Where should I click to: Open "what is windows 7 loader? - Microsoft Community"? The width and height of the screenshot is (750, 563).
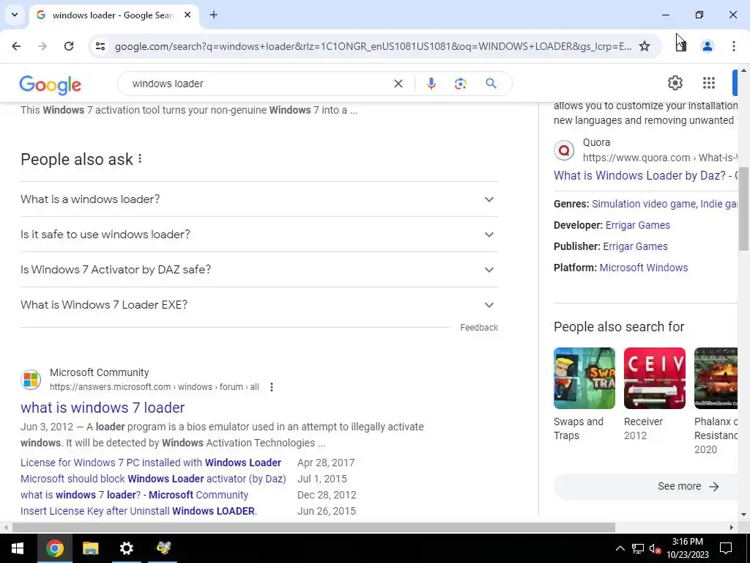point(135,495)
